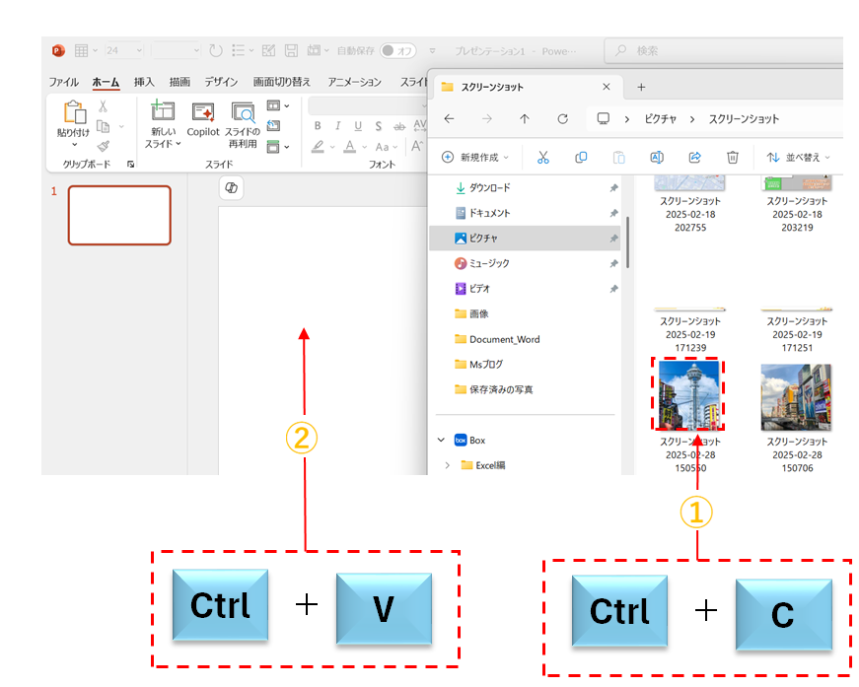Click the Delete trash can icon in Explorer

[x=733, y=157]
